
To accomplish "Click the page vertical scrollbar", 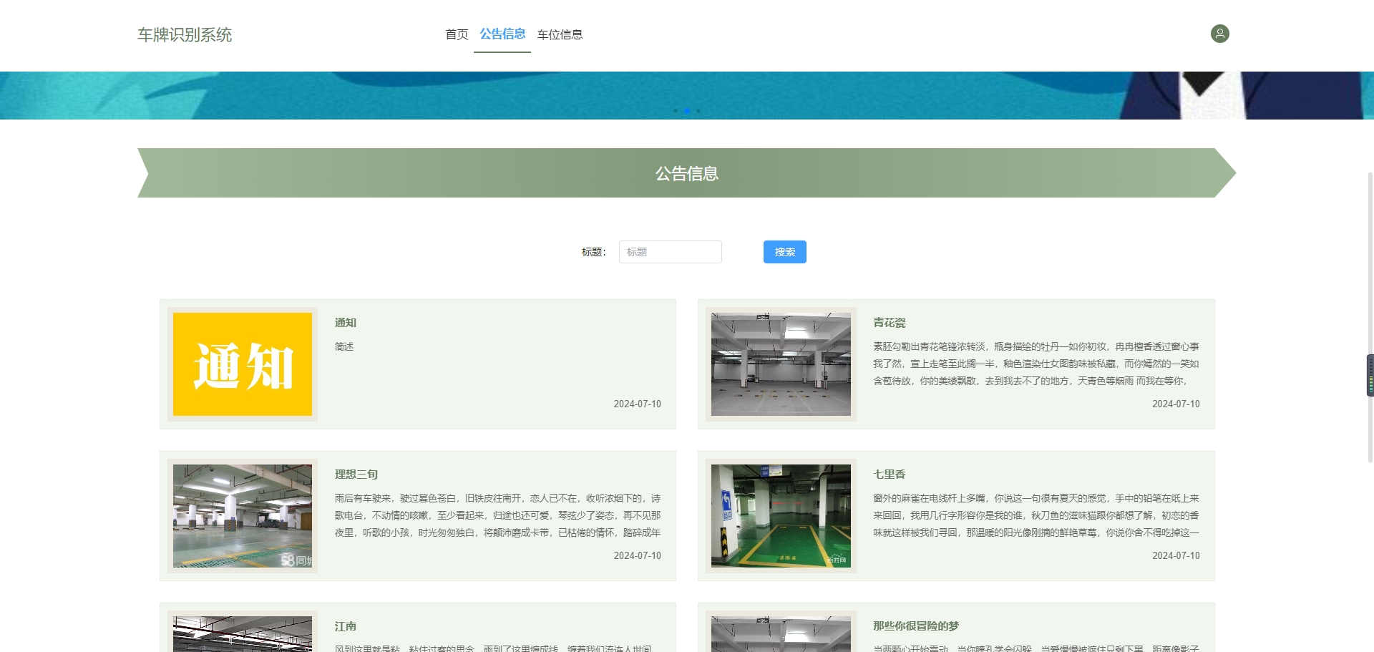I will pos(1370,317).
